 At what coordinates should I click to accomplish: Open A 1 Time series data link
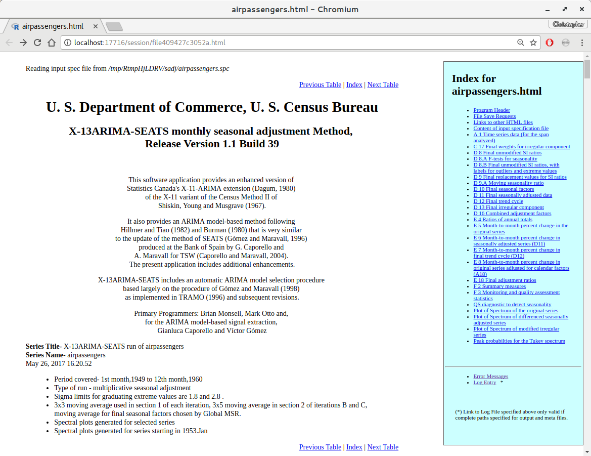point(511,137)
